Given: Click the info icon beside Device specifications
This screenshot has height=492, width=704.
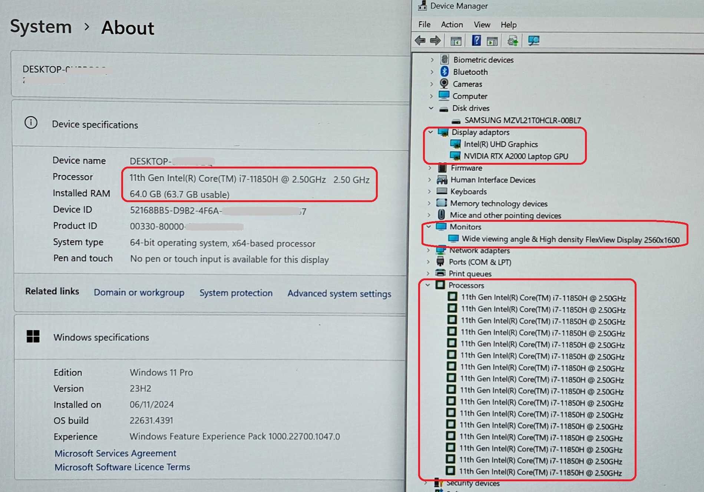Looking at the screenshot, I should coord(31,123).
